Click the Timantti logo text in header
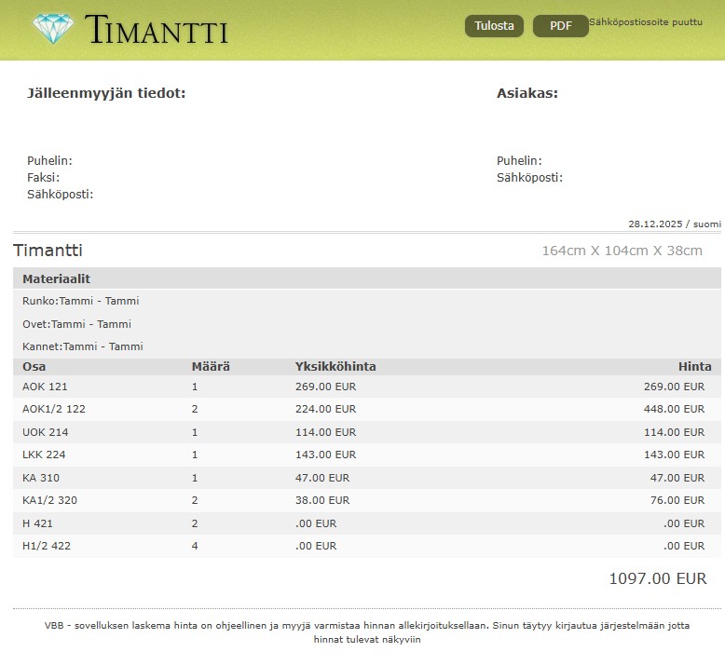725x665 pixels. [157, 30]
